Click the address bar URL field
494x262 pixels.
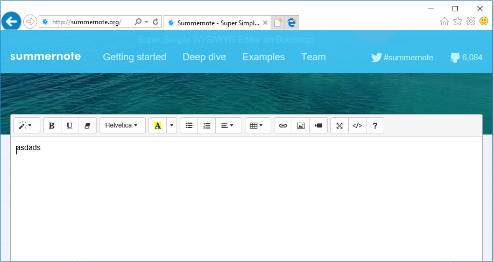tap(87, 22)
